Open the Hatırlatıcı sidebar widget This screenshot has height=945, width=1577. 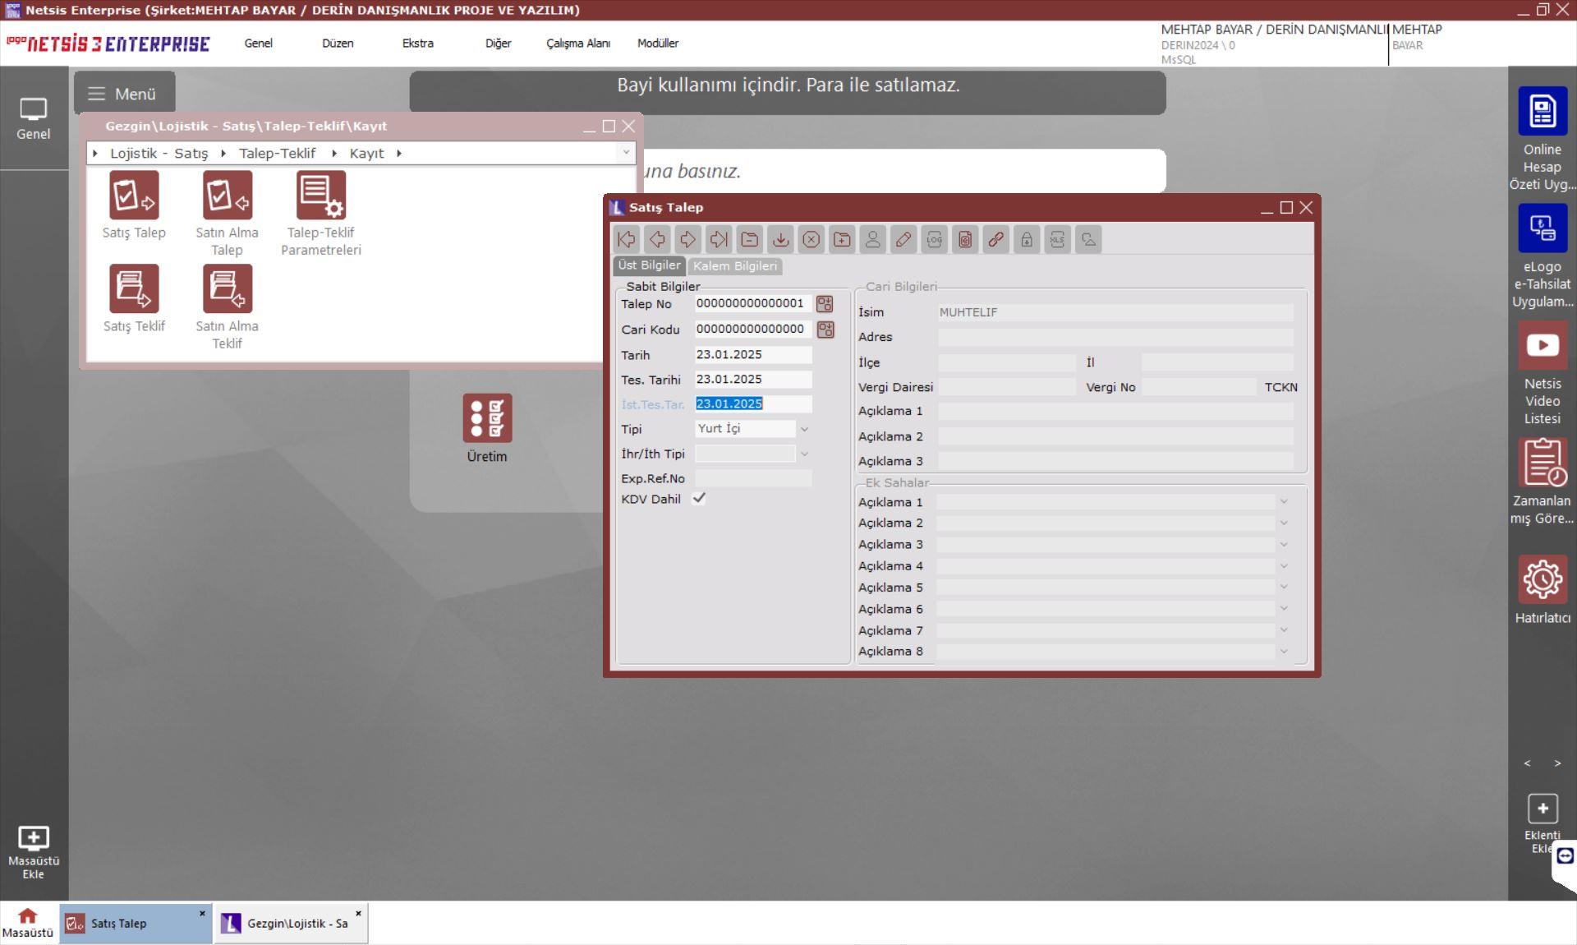click(1542, 580)
